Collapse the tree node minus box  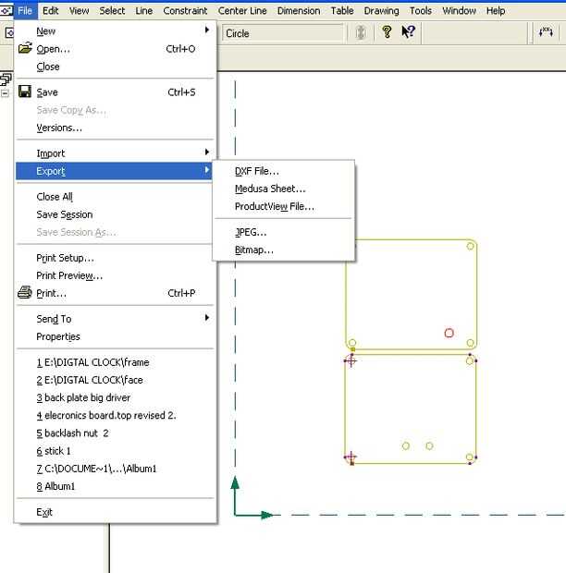pos(5,93)
